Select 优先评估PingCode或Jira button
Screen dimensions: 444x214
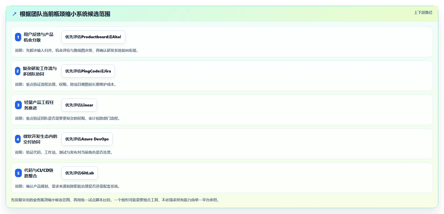click(x=88, y=71)
